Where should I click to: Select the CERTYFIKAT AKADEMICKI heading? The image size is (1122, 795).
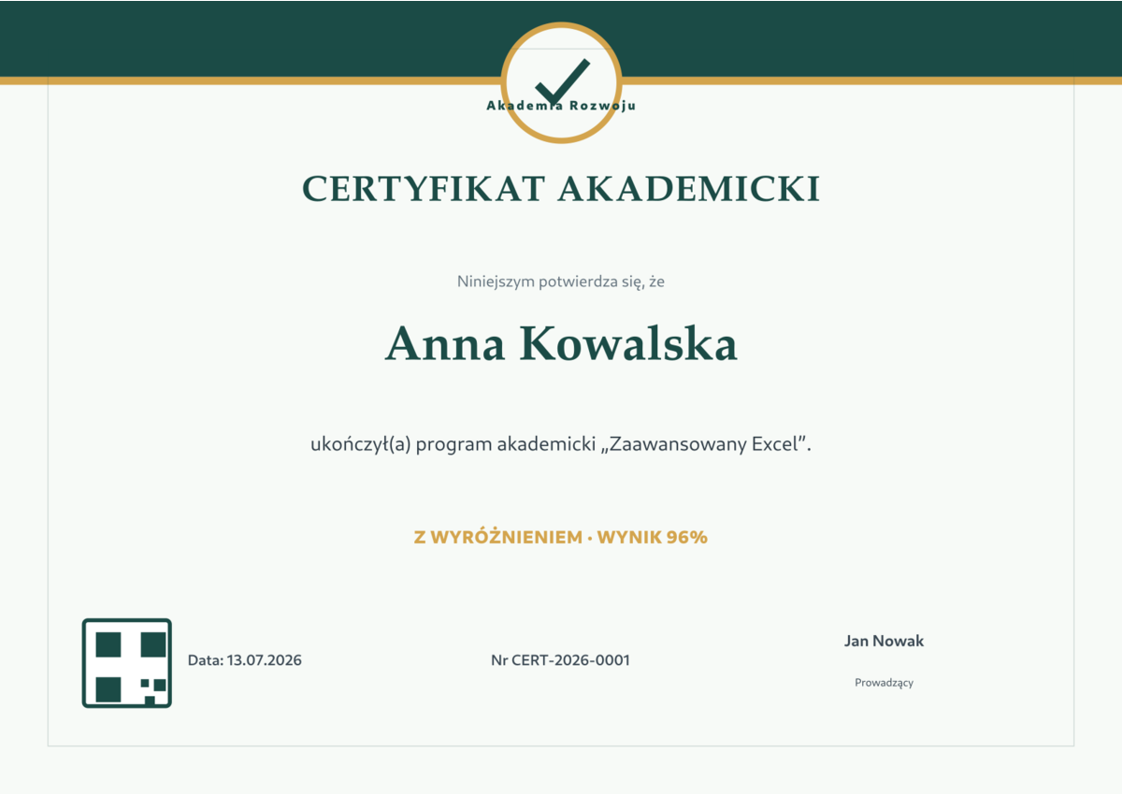[561, 189]
